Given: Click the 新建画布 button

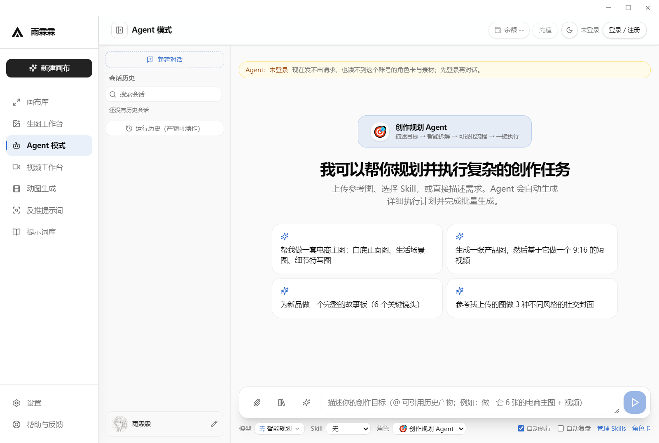Looking at the screenshot, I should pyautogui.click(x=49, y=68).
